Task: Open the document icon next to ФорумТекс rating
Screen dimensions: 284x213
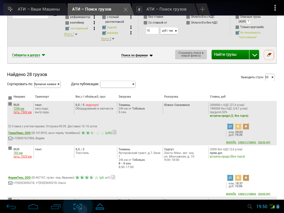Action: point(113,177)
